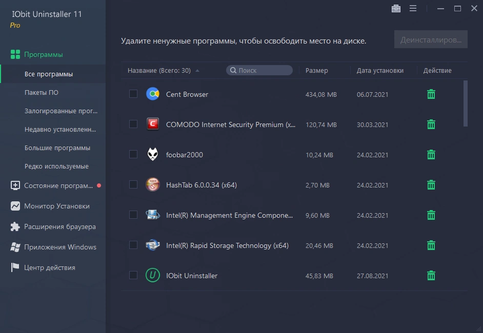This screenshot has height=333, width=483.
Task: Open Залогированные программы category
Action: (61, 111)
